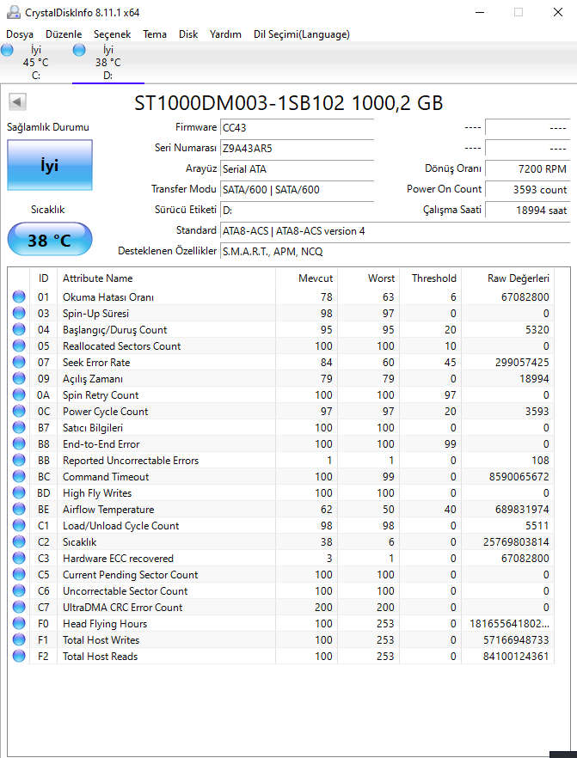The image size is (577, 758).
Task: Click the status orb for Başlangıç/Duruş Count
Action: click(x=19, y=330)
